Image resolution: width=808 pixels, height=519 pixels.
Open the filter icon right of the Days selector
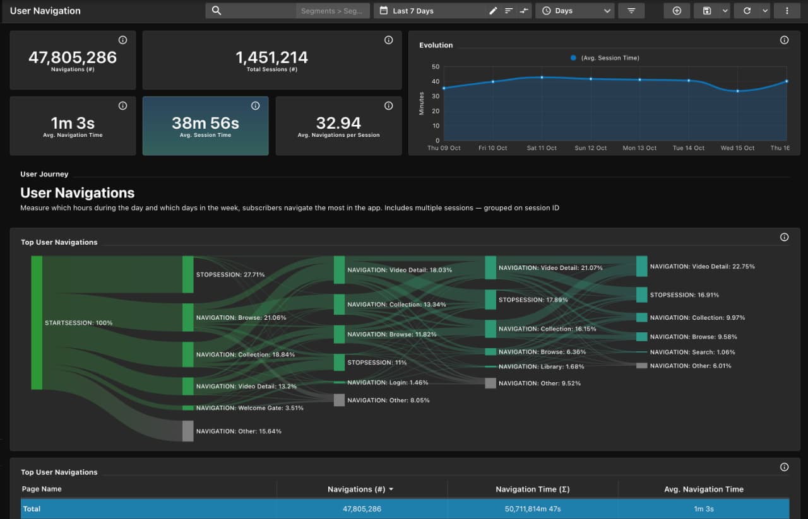tap(631, 11)
